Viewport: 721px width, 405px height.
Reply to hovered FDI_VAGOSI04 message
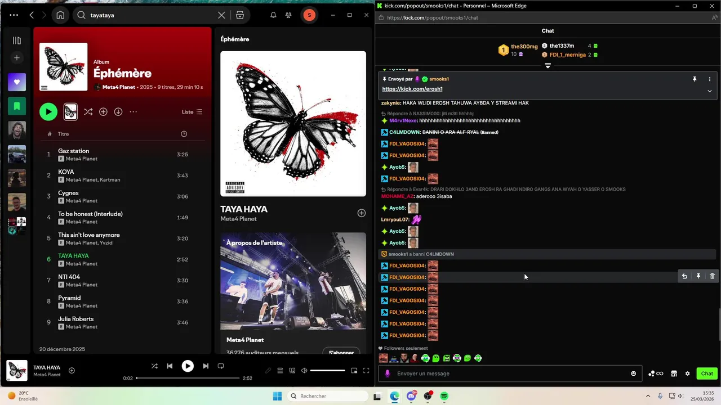pos(684,276)
